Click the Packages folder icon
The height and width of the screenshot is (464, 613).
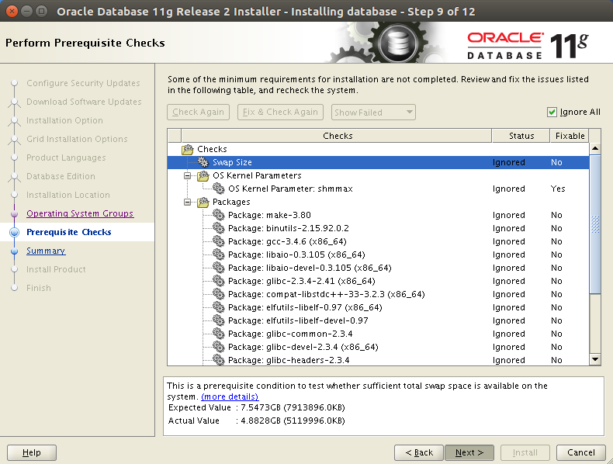pos(203,202)
